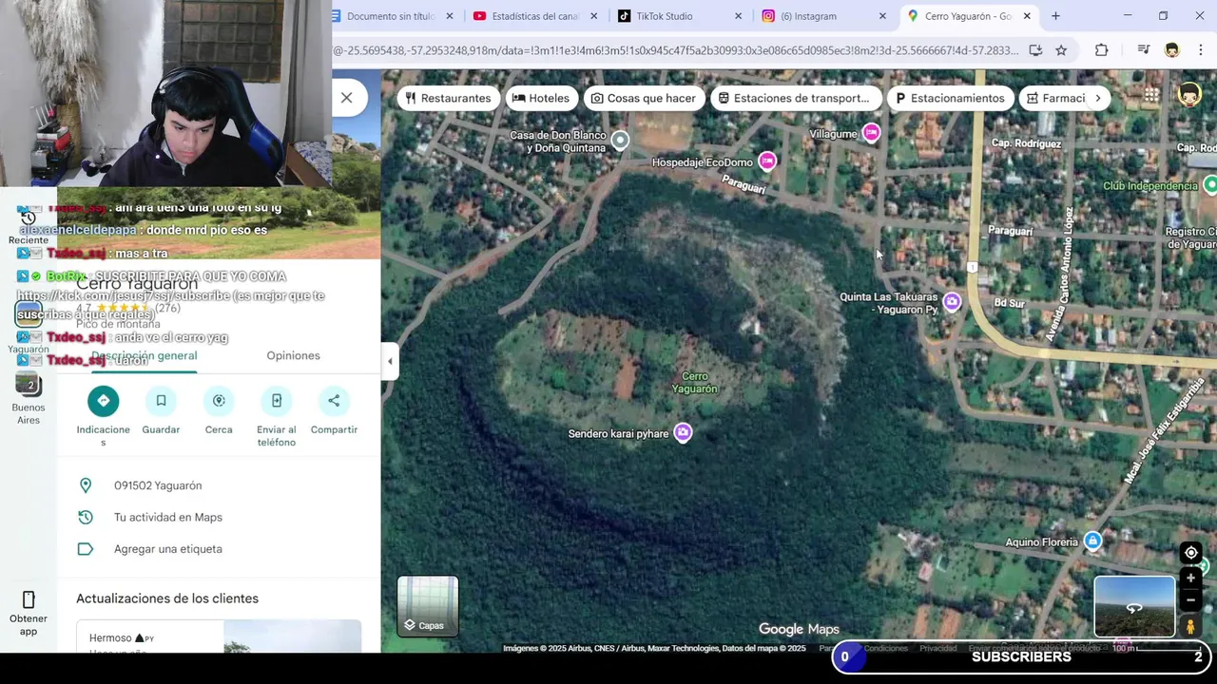Switch to Opiniones tab

pos(293,355)
